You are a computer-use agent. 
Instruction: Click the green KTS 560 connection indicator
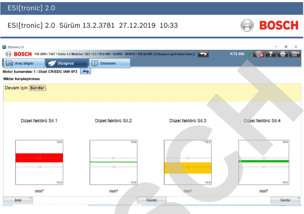(249, 54)
